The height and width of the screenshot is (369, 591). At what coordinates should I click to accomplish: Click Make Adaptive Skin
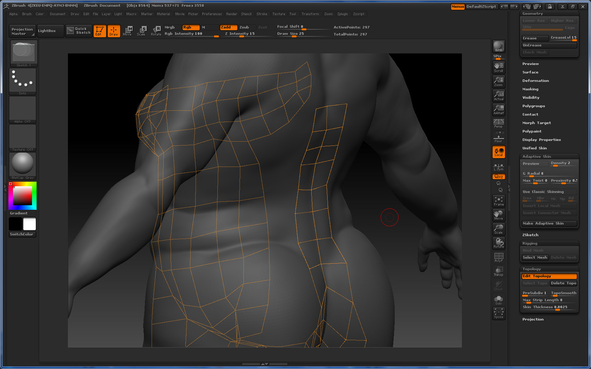tap(549, 223)
